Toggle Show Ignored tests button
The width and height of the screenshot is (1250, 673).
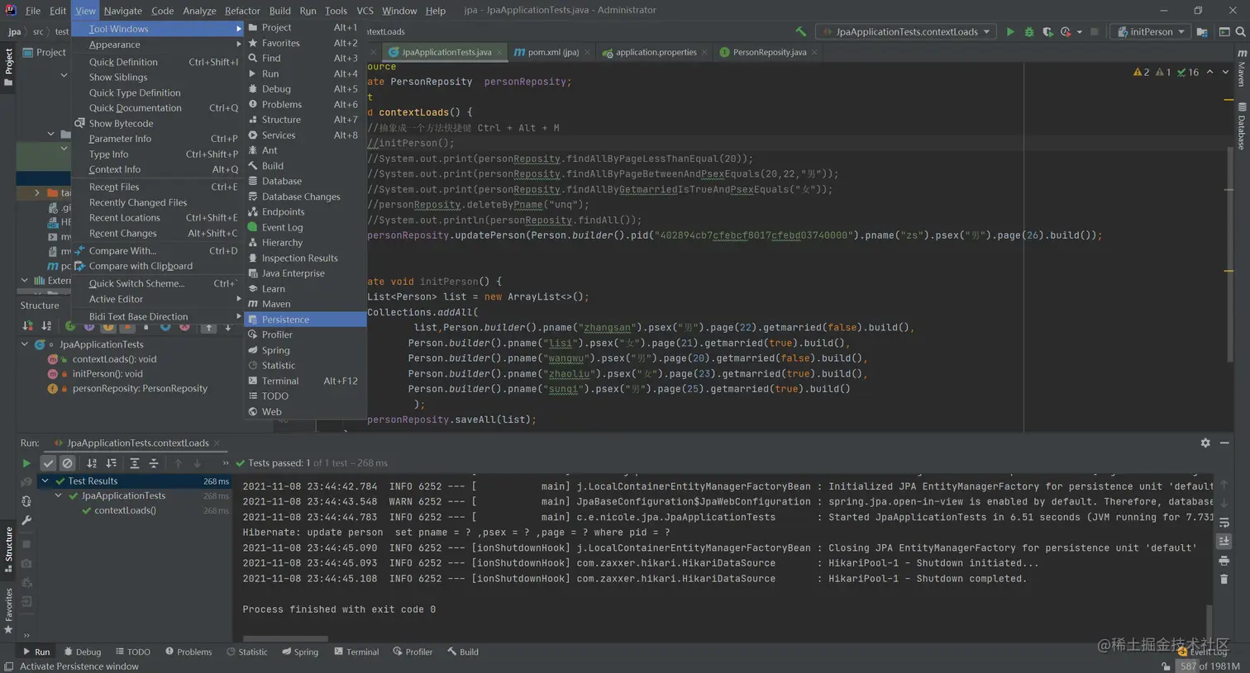[68, 463]
